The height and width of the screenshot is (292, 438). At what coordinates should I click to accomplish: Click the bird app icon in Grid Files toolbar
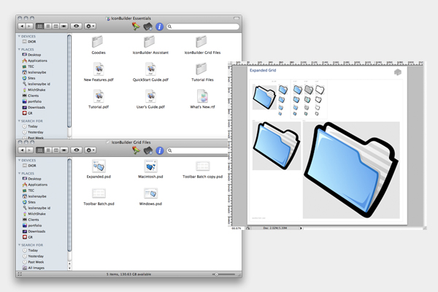pyautogui.click(x=136, y=150)
